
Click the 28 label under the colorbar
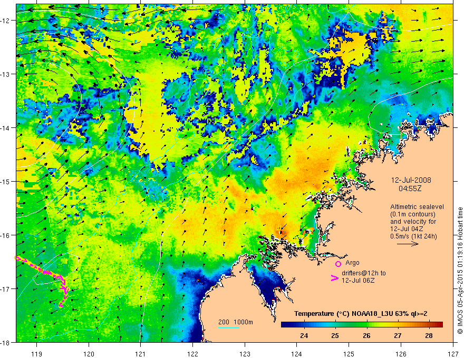(429, 335)
